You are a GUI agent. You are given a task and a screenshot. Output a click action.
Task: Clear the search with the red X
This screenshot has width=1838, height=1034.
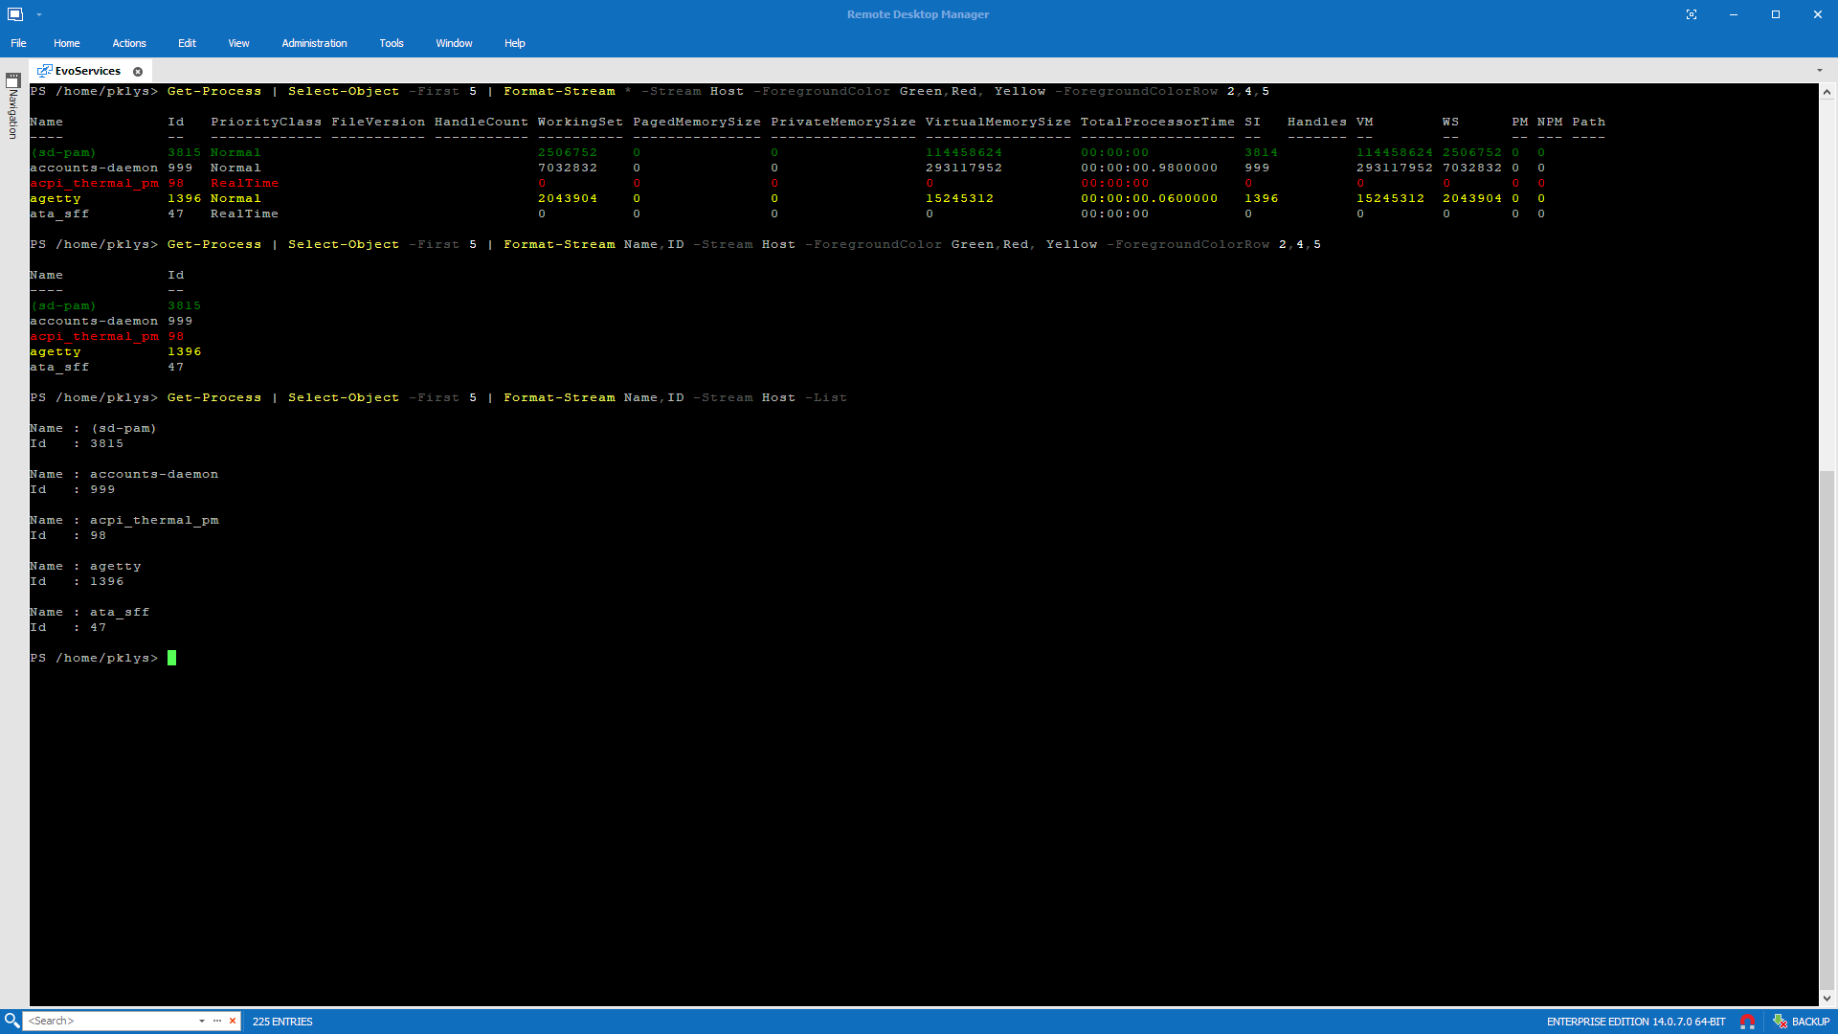pos(233,1021)
